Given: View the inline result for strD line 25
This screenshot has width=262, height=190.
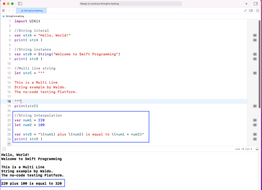Looking at the screenshot, I should (x=255, y=134).
